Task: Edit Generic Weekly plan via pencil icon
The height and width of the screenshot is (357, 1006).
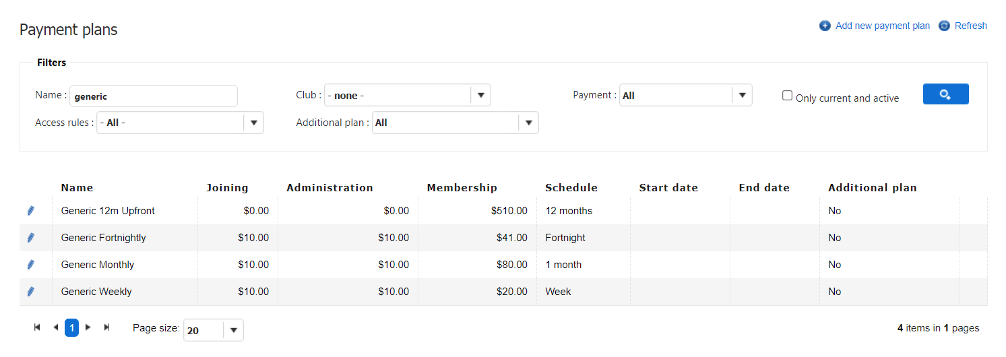Action: (x=30, y=292)
